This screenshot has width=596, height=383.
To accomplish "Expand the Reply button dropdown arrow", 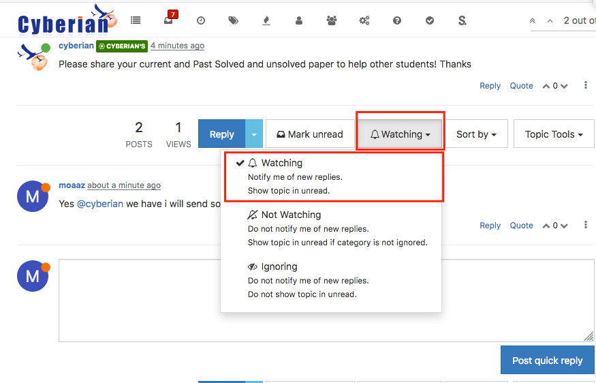I will click(253, 134).
